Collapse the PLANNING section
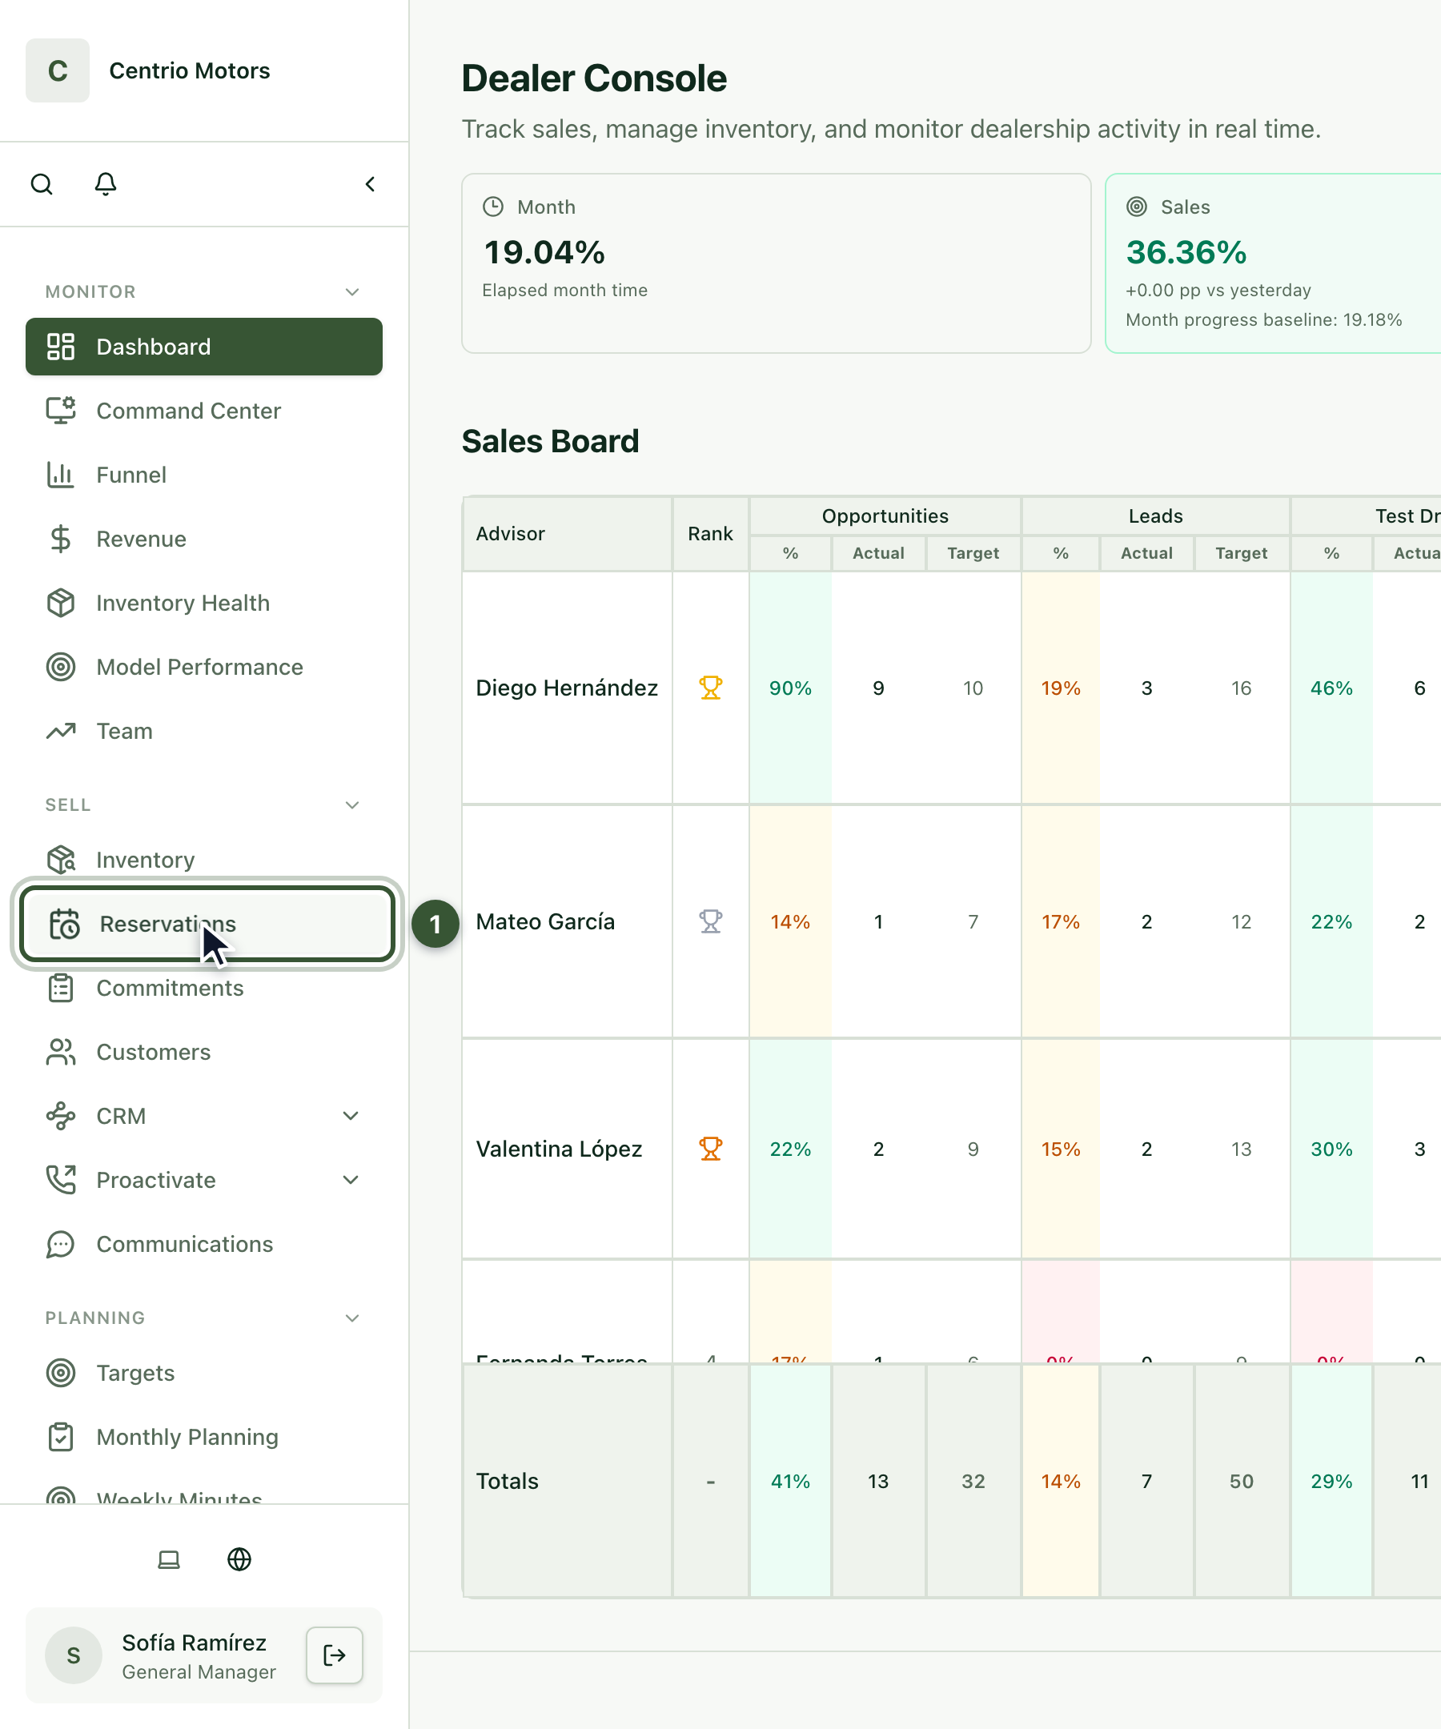 (352, 1318)
